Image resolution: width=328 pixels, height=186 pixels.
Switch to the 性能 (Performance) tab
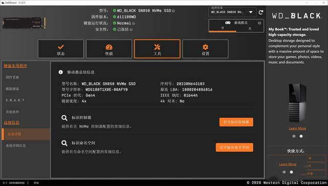(x=109, y=49)
